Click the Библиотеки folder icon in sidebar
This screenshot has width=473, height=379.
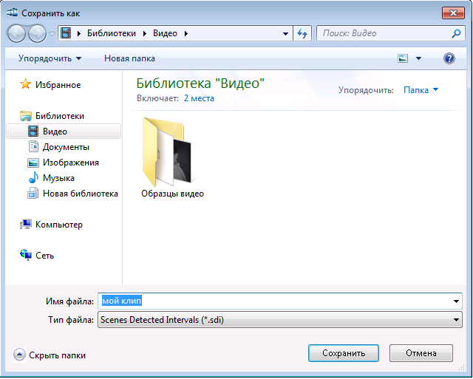(x=26, y=116)
